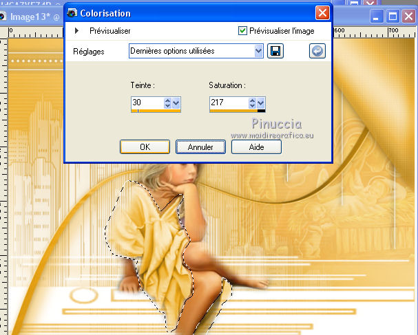This screenshot has width=418, height=335.
Task: Confirm colorisation with OK button
Action: click(x=145, y=147)
